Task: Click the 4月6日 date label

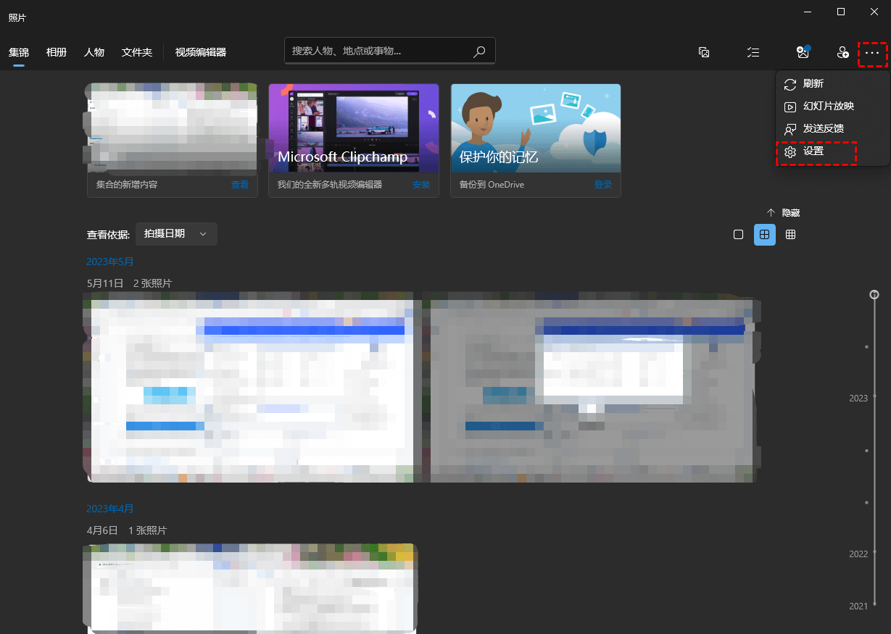Action: tap(102, 530)
